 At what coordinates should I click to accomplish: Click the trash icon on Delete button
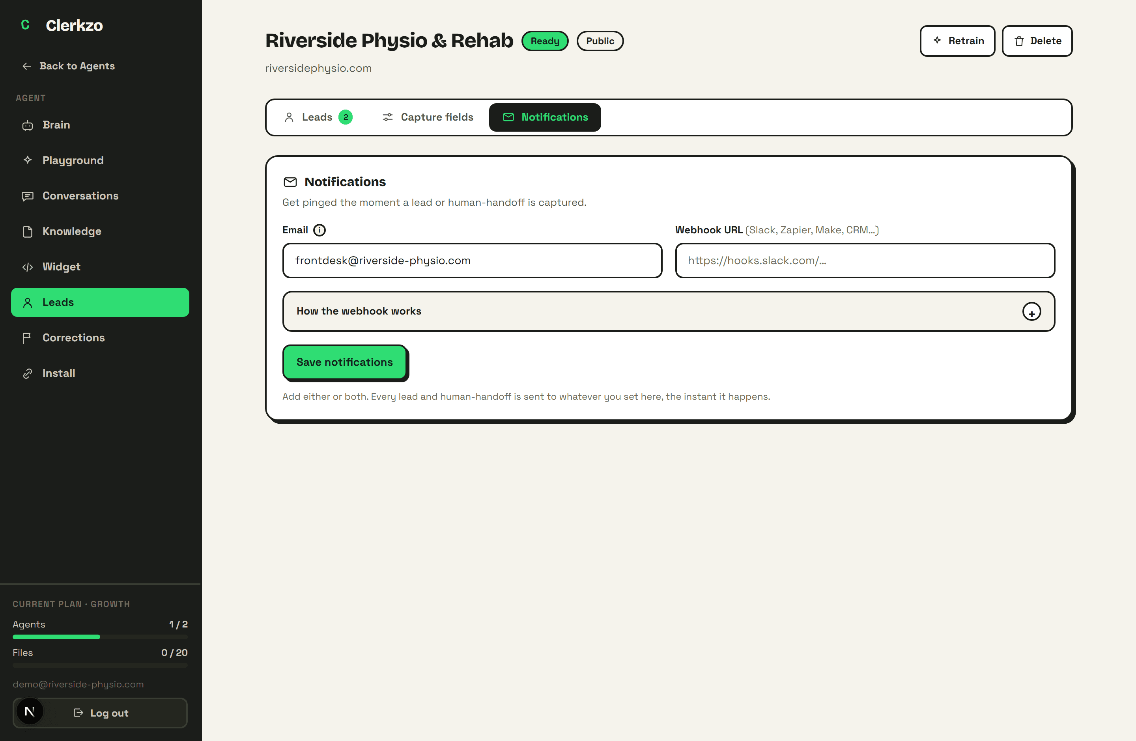pyautogui.click(x=1019, y=41)
